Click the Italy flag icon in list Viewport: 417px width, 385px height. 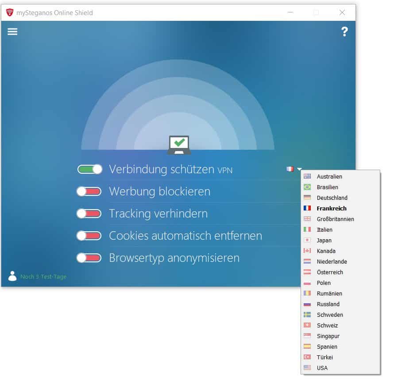(307, 229)
